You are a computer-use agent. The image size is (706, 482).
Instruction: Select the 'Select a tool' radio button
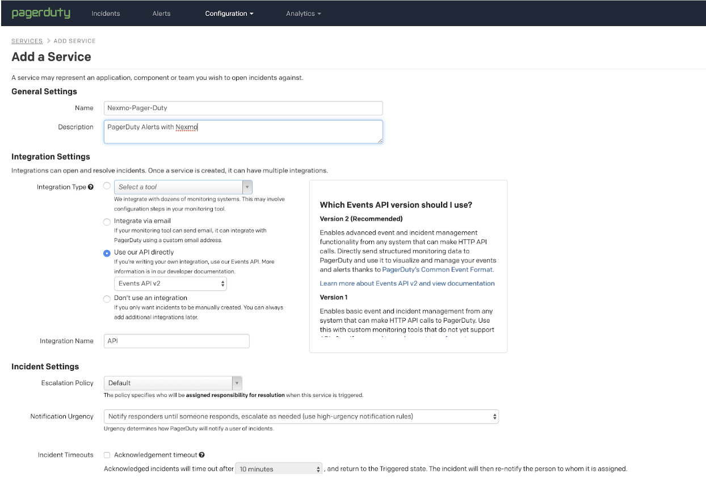[107, 186]
